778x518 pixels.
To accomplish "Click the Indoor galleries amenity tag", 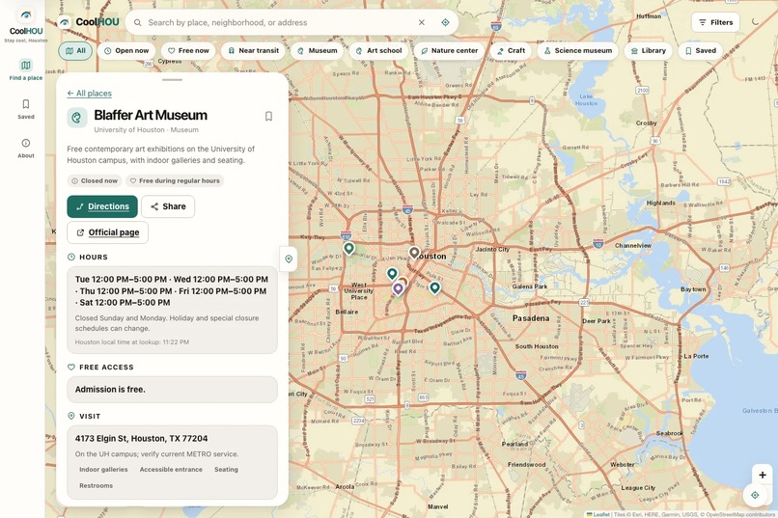I will pyautogui.click(x=103, y=470).
